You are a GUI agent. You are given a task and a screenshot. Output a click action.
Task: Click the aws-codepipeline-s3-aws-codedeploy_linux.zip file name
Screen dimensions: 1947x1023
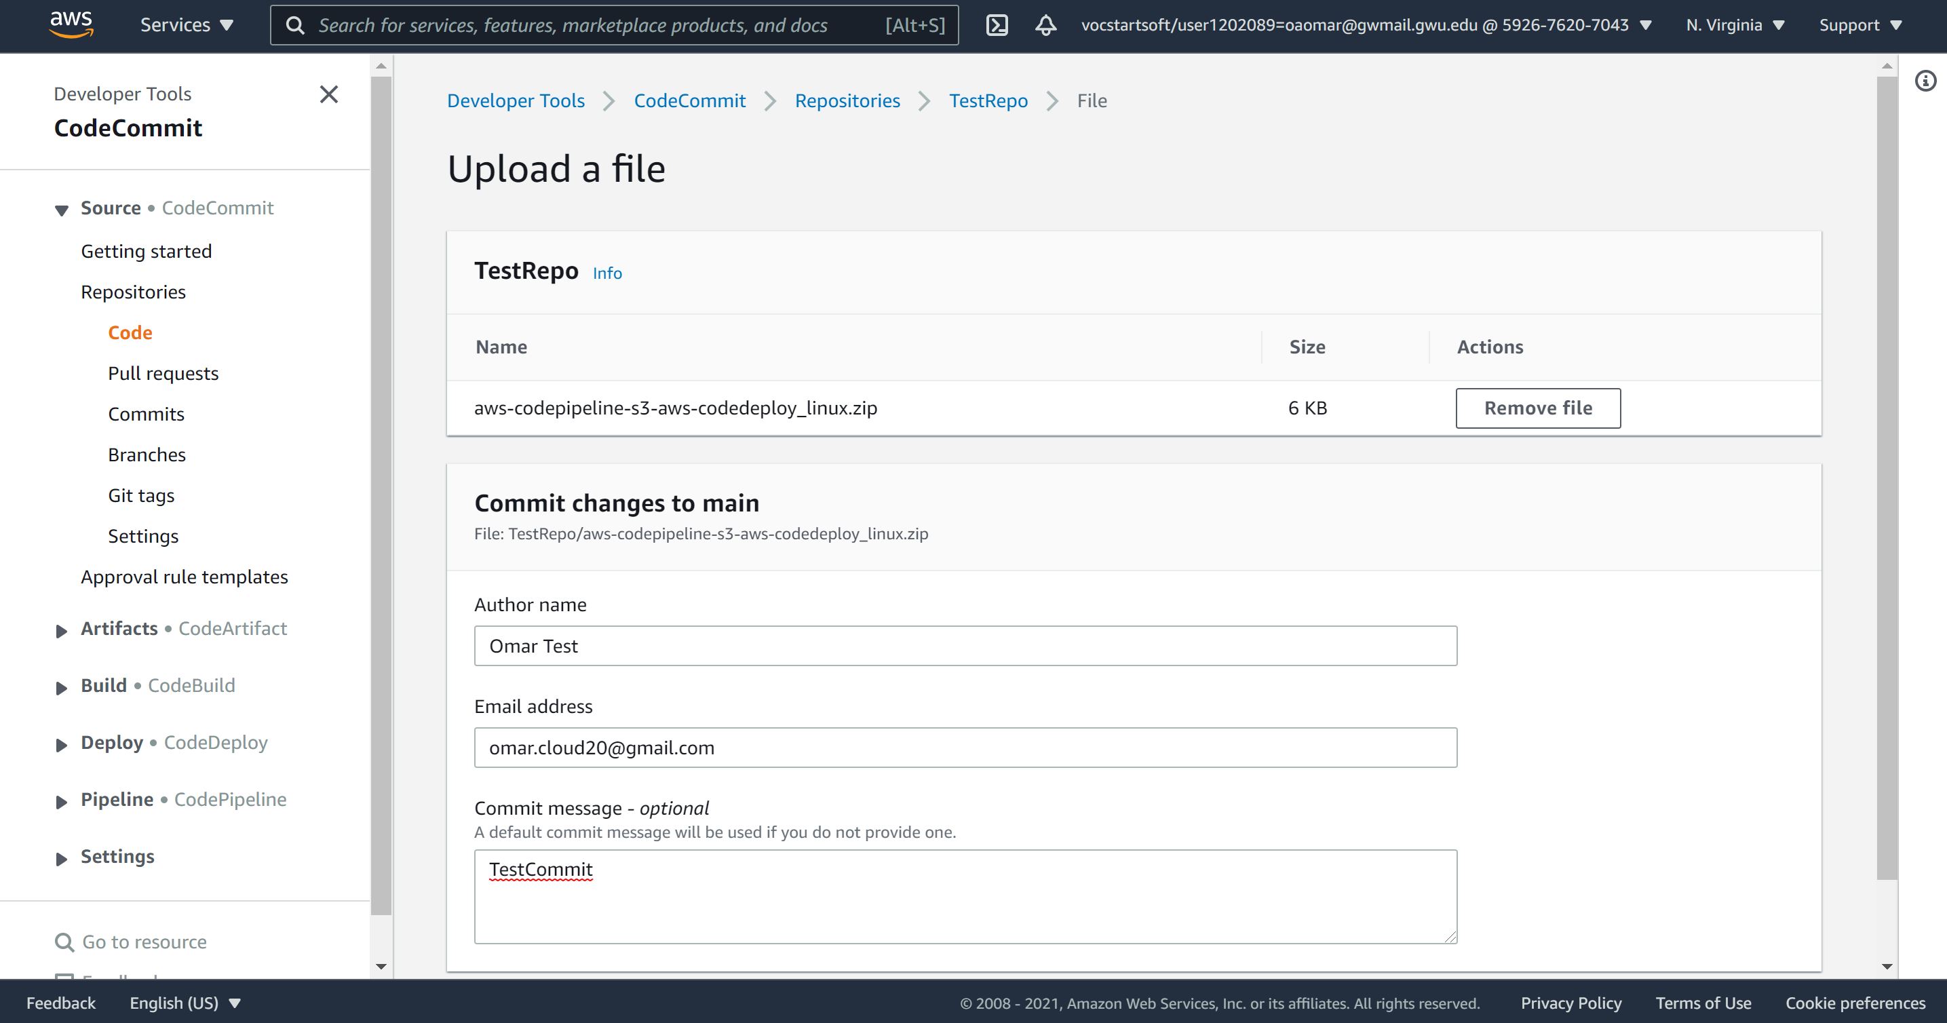point(675,408)
